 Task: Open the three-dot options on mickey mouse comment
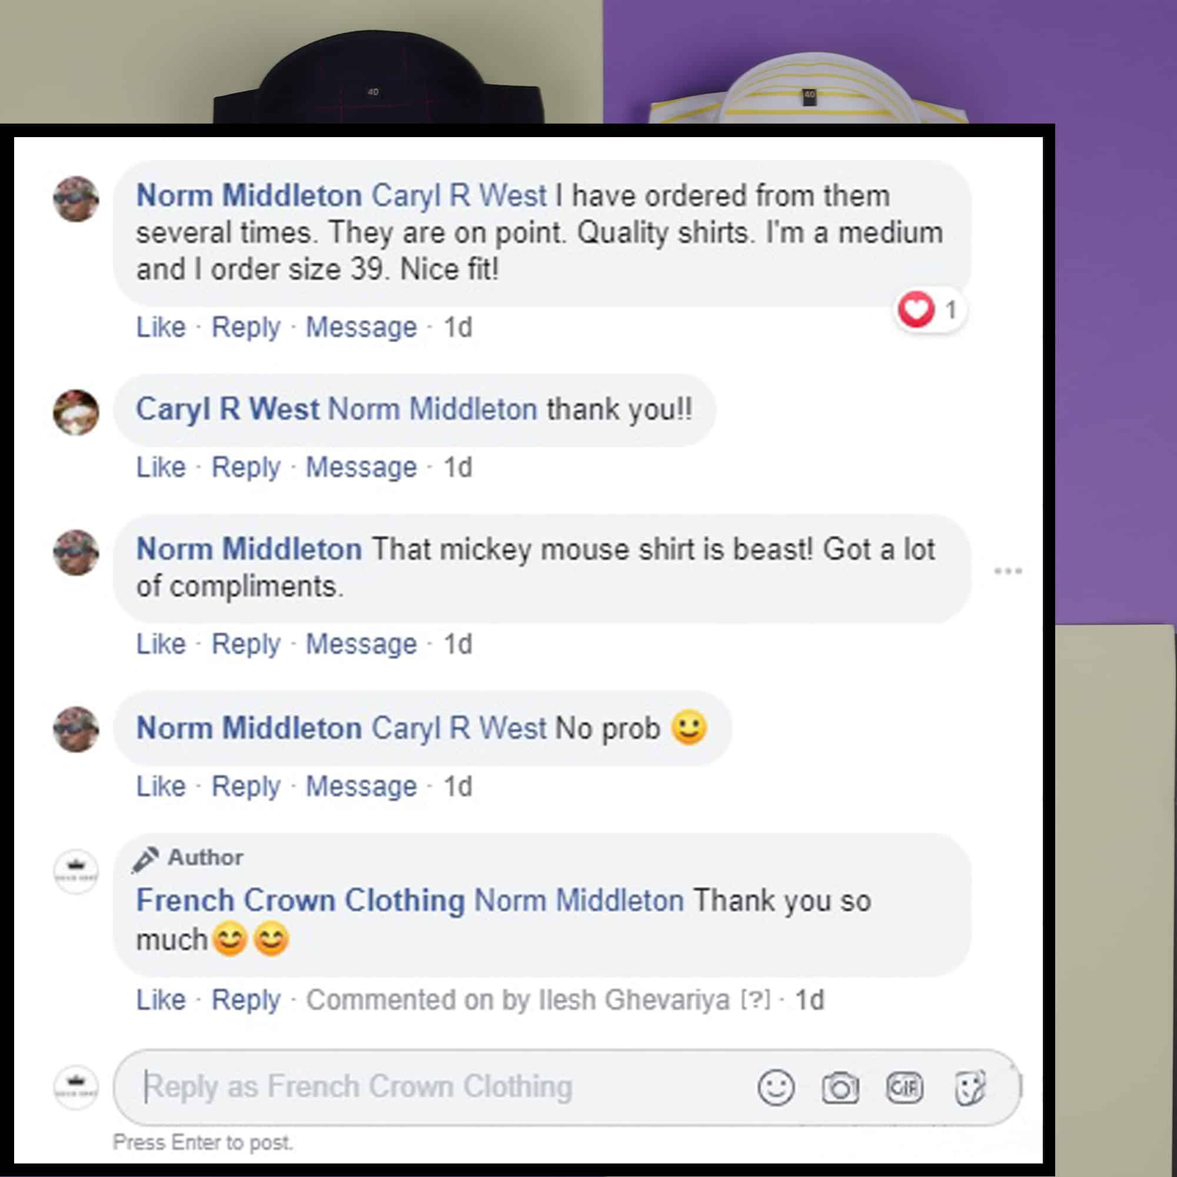(x=1008, y=571)
